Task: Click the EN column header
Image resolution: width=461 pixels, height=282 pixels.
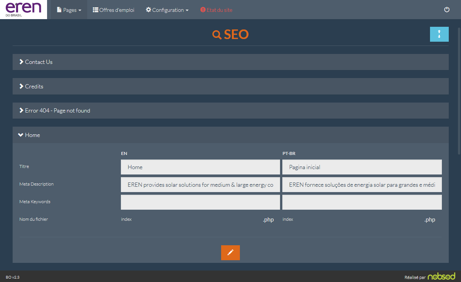Action: coord(124,153)
